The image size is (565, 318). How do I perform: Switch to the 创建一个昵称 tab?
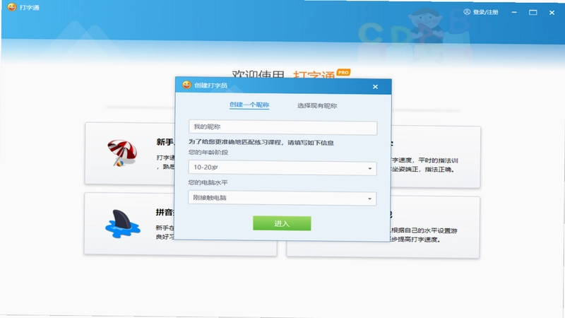pos(249,105)
